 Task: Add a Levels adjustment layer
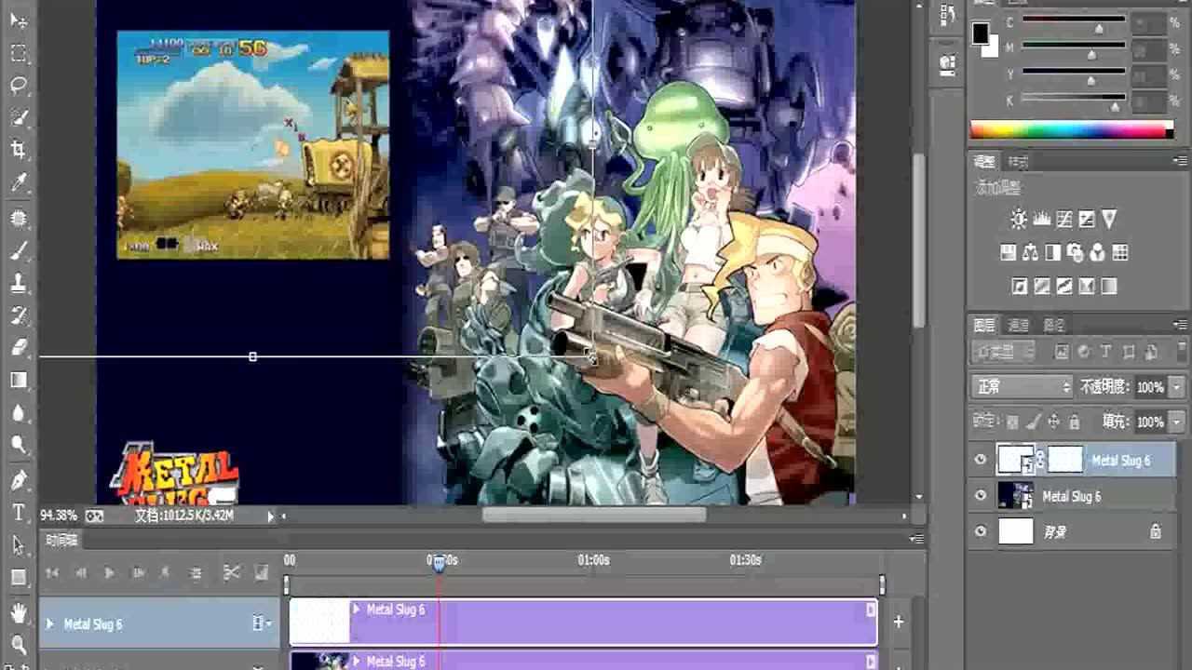1042,220
